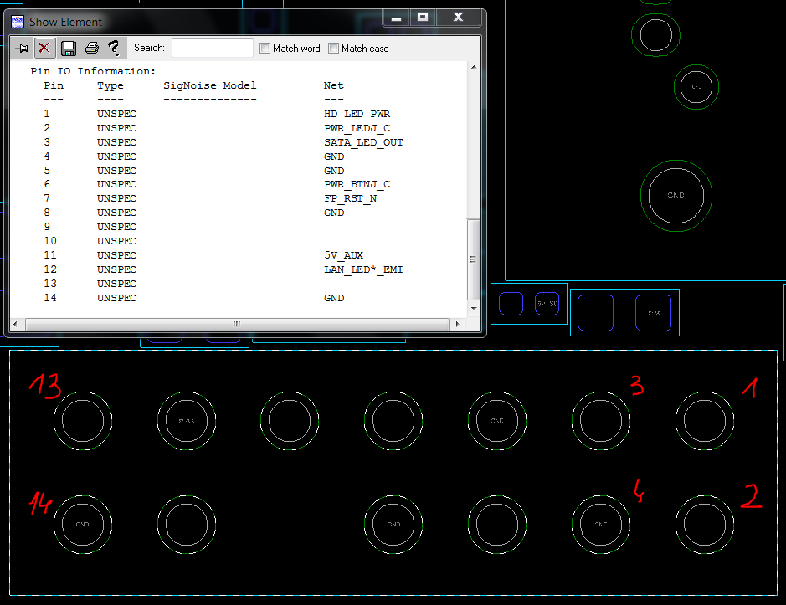Image resolution: width=786 pixels, height=605 pixels.
Task: Select the top-row GND pad in the connector
Action: pyautogui.click(x=496, y=421)
